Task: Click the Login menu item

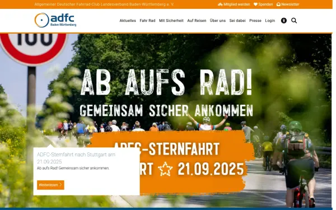Action: [270, 21]
